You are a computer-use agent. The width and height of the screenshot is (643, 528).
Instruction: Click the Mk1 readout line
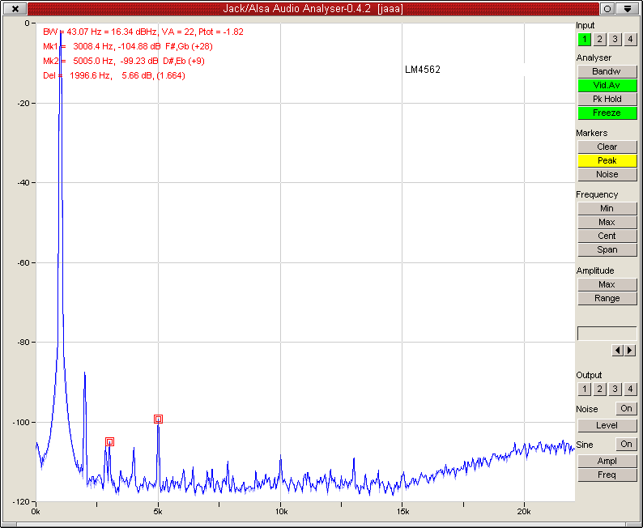pyautogui.click(x=127, y=46)
